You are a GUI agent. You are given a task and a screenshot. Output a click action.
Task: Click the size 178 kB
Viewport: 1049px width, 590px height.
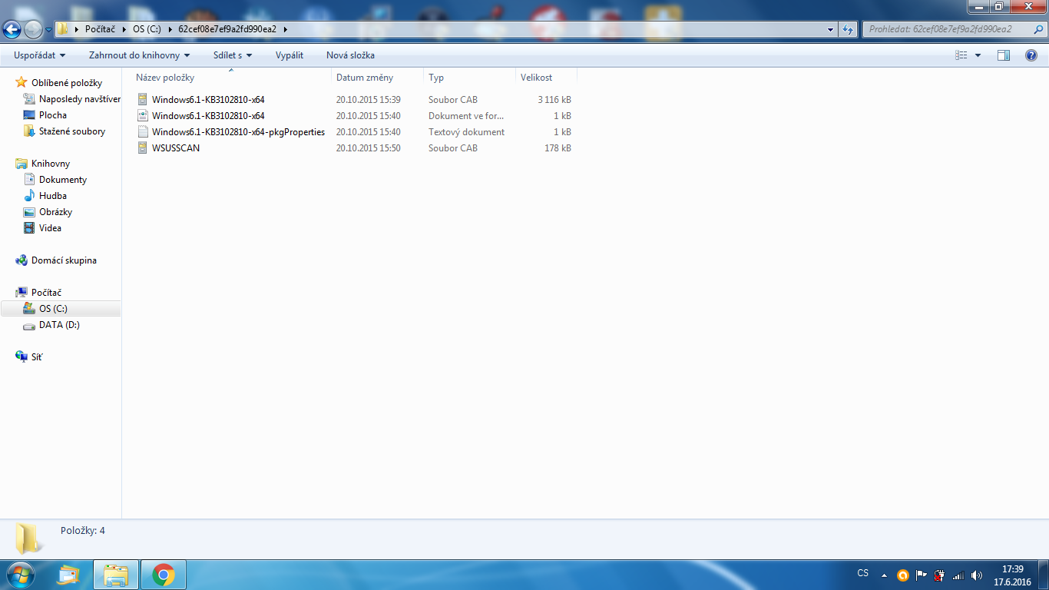(558, 148)
